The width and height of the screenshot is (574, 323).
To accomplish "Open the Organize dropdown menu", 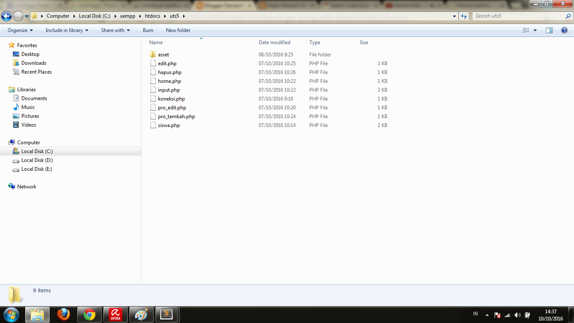I will [19, 30].
